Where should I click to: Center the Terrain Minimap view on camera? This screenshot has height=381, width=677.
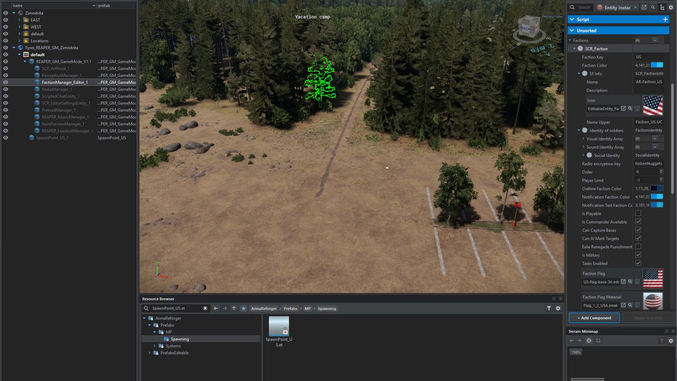pos(589,340)
